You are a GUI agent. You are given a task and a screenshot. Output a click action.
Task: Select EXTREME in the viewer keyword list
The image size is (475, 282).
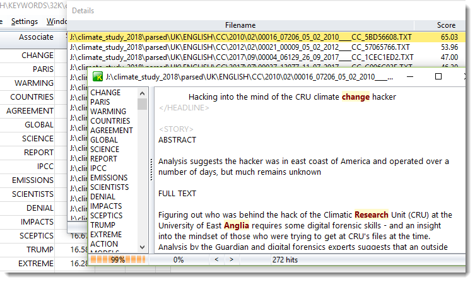(106, 234)
